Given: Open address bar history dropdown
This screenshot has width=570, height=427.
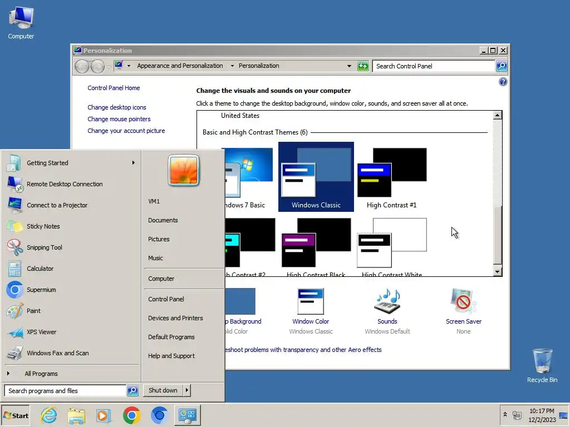Looking at the screenshot, I should 349,66.
